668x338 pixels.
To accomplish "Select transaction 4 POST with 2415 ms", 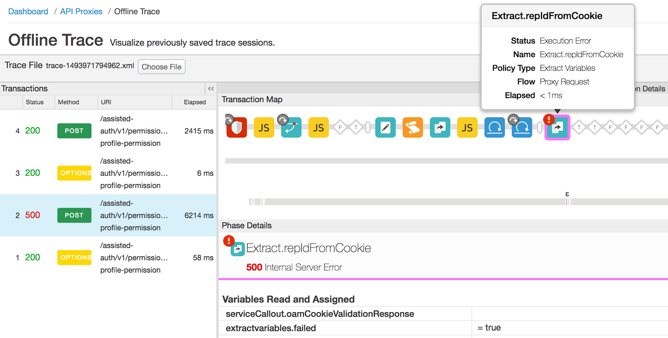I will 108,131.
